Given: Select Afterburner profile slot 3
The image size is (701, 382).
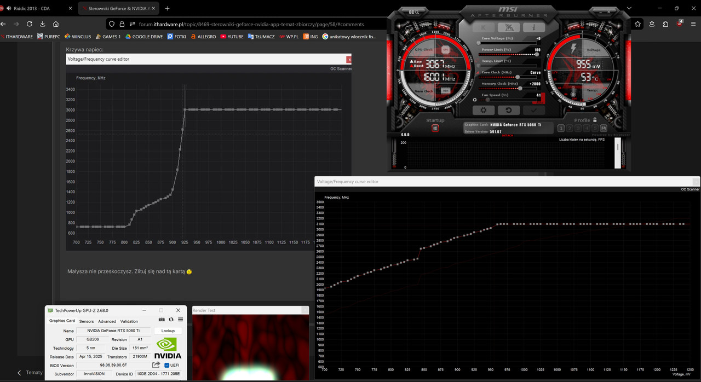Looking at the screenshot, I should pyautogui.click(x=578, y=129).
